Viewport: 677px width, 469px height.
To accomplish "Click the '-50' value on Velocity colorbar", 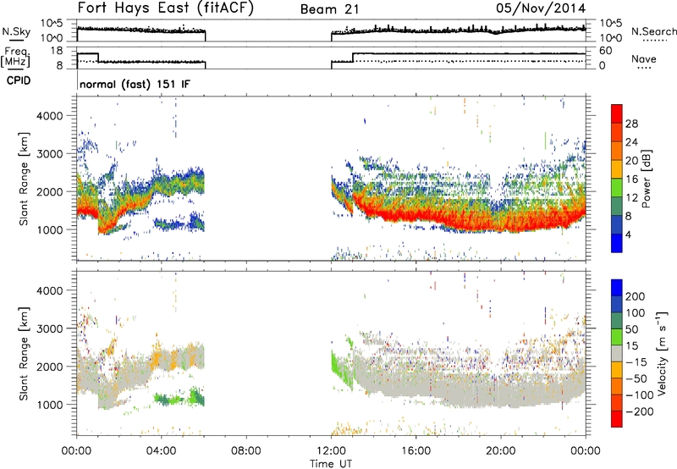I will (636, 378).
